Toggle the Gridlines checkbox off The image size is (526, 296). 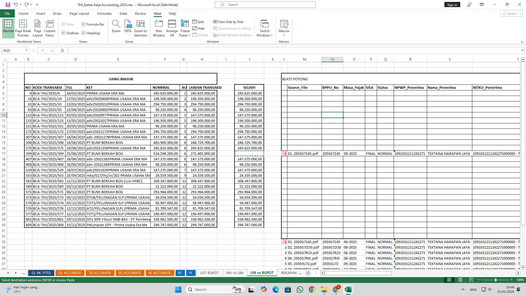coord(63,33)
